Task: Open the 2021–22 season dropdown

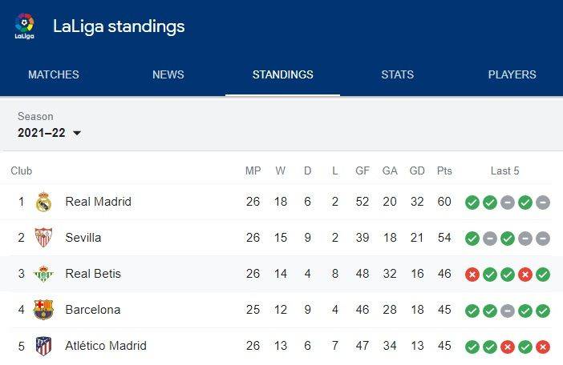Action: tap(49, 133)
